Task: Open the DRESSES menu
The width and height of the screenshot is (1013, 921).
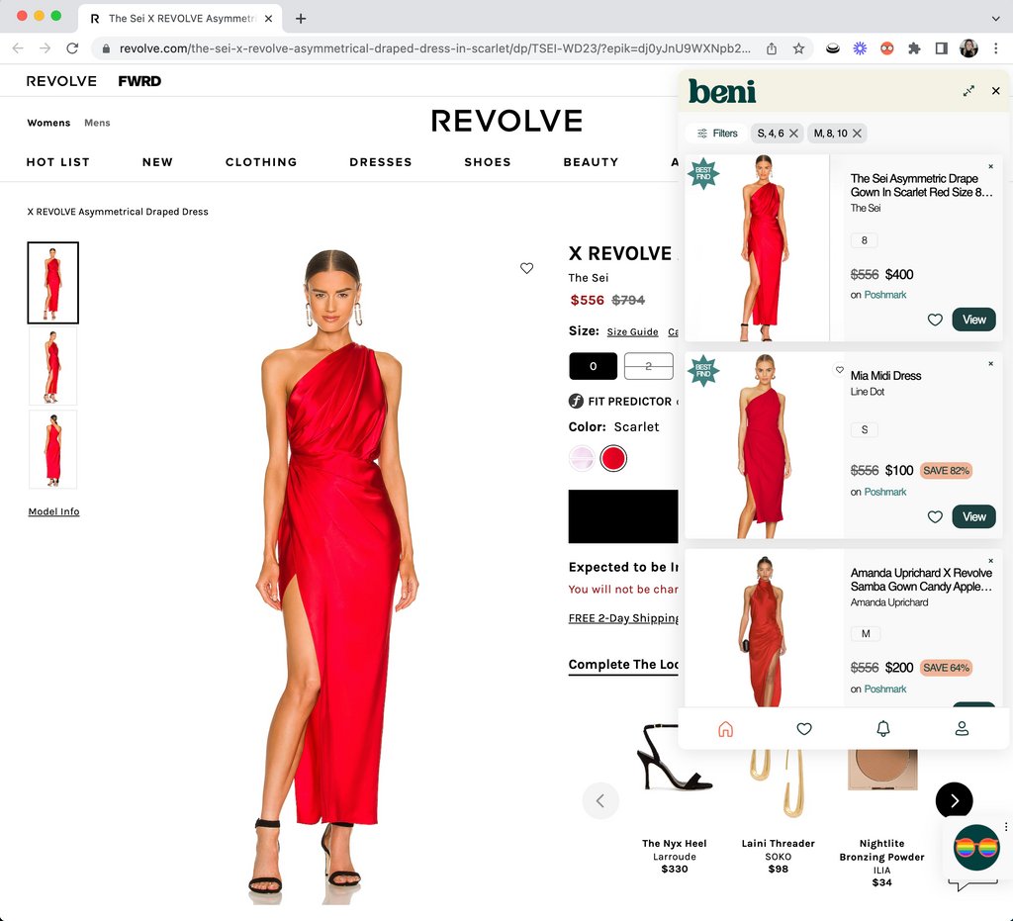Action: [x=381, y=162]
